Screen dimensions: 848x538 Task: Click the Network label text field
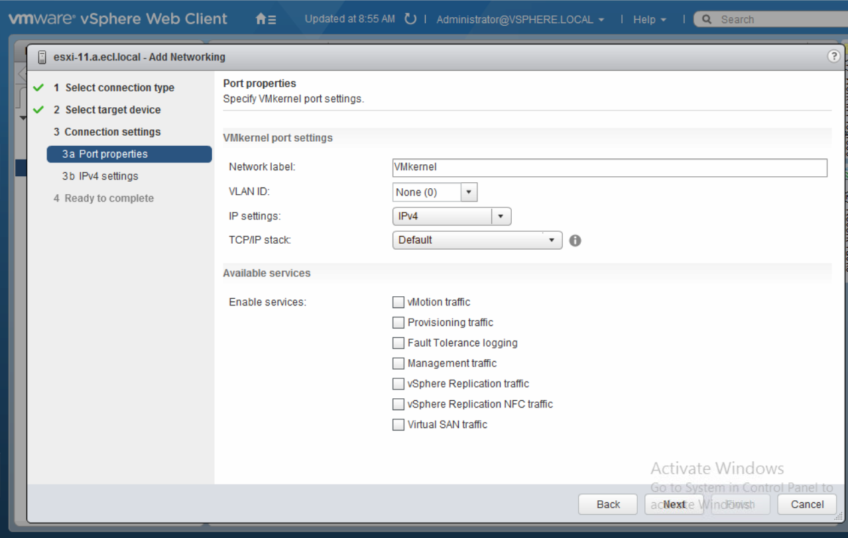[x=609, y=168]
